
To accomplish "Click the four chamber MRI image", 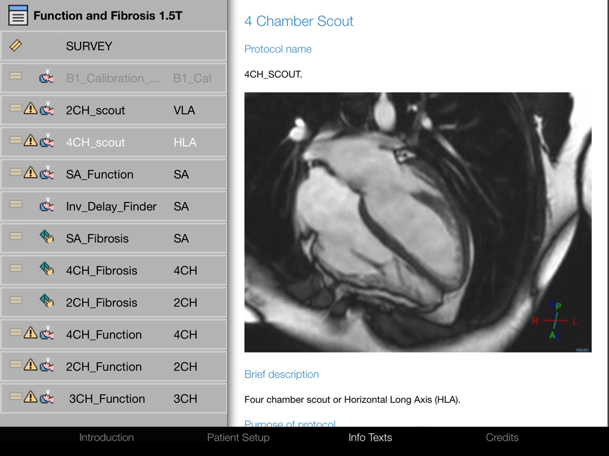I will 418,222.
